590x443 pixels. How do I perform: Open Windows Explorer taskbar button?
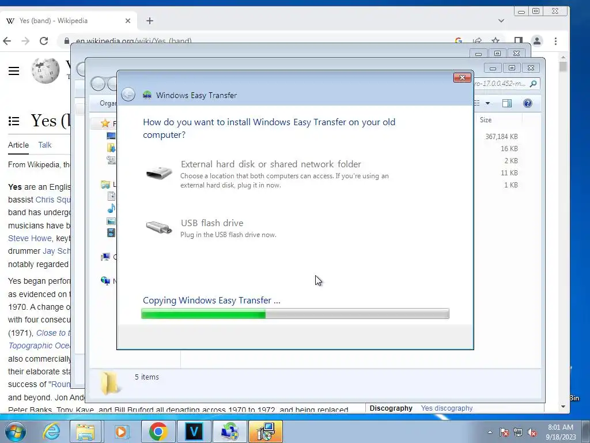coord(85,431)
